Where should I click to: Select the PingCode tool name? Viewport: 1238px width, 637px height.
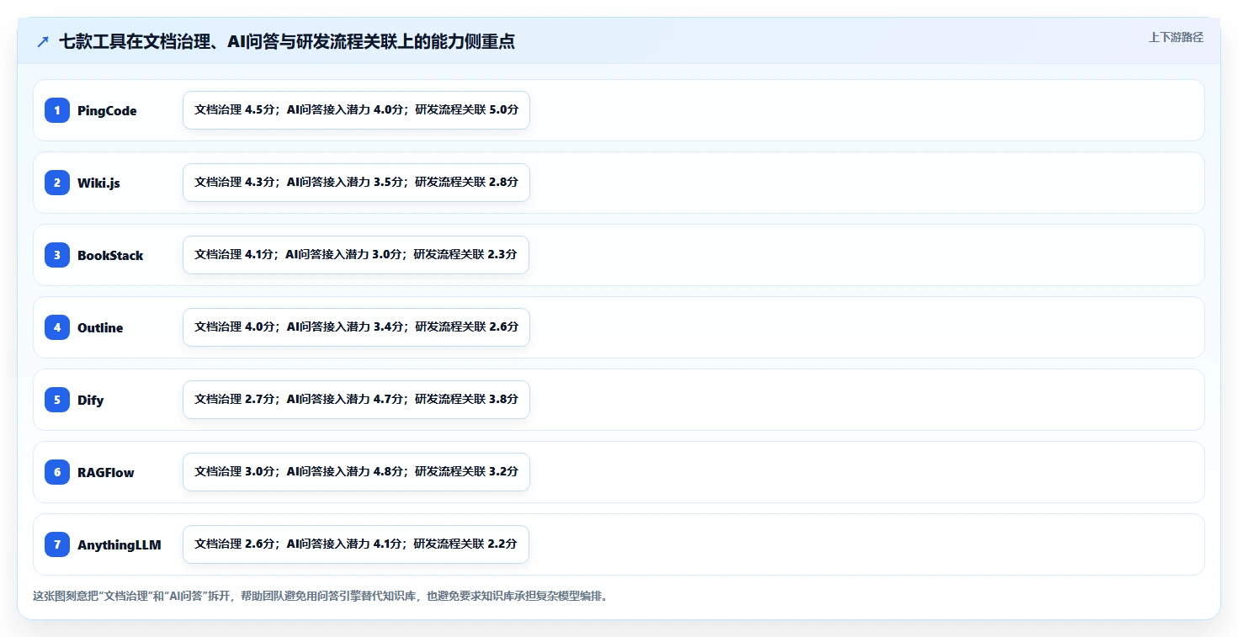pos(107,111)
